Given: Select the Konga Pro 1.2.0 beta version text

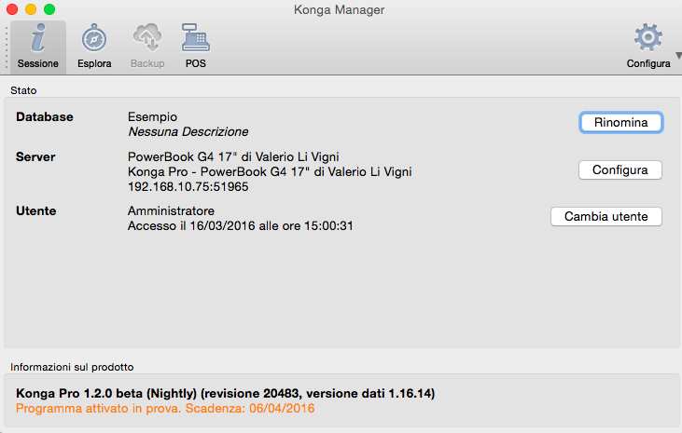Looking at the screenshot, I should tap(225, 394).
